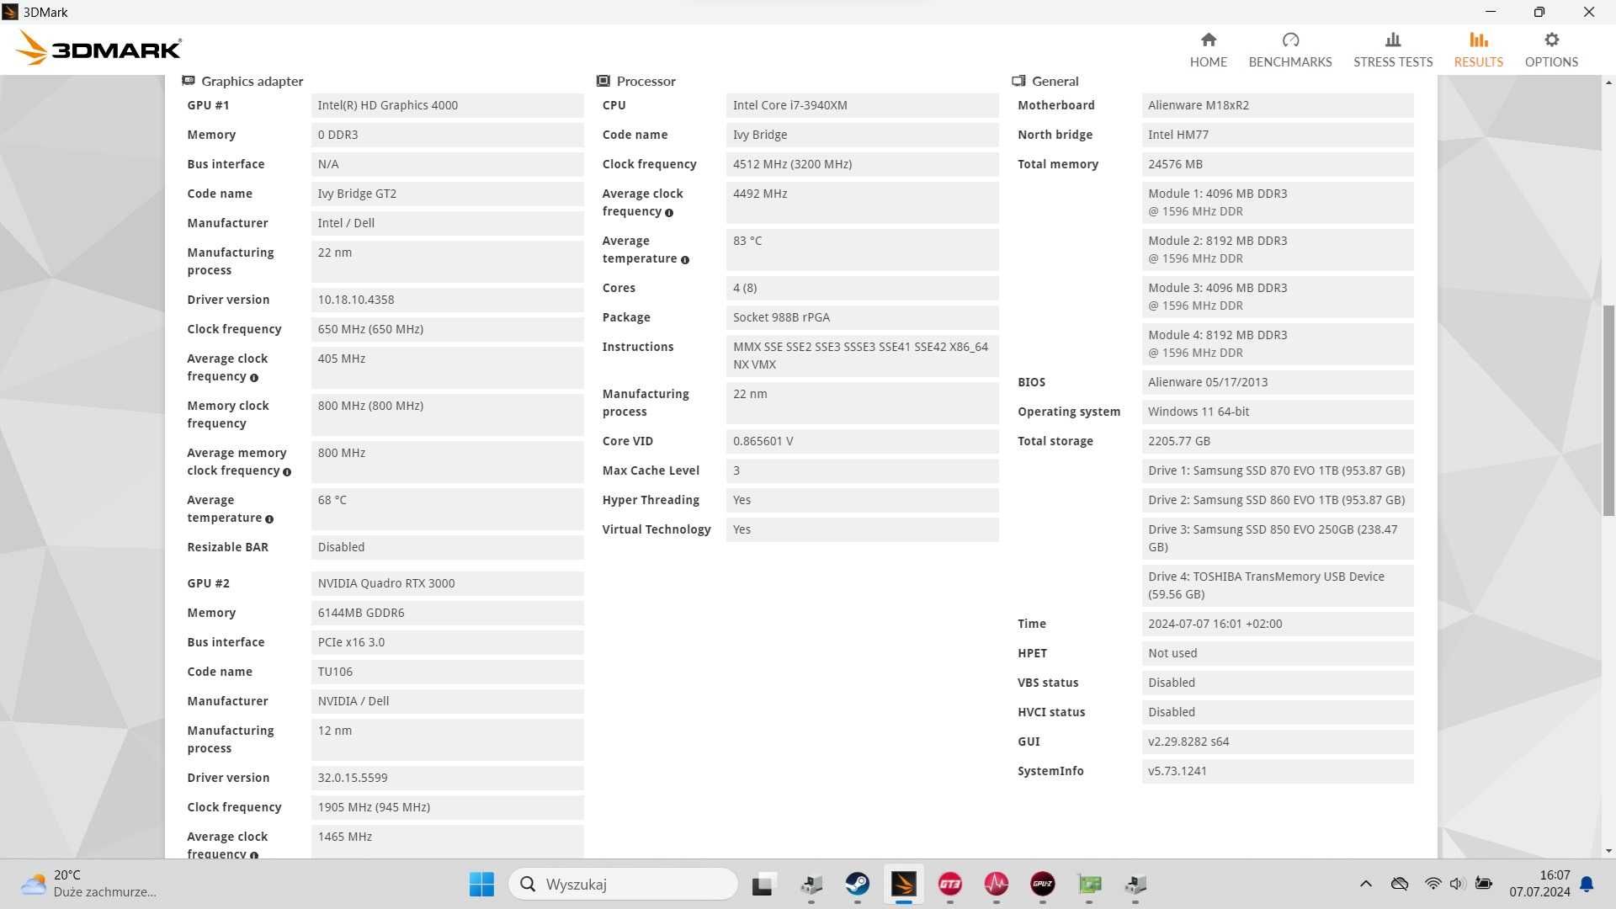1616x909 pixels.
Task: Click 'Drive 4: TOSHIBA TransMemory USB Device' entry
Action: click(x=1278, y=586)
